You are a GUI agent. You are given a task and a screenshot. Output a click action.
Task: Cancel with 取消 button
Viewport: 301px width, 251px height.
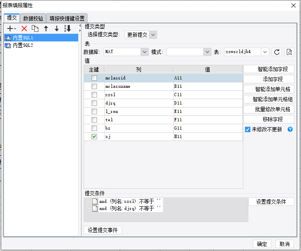click(285, 244)
